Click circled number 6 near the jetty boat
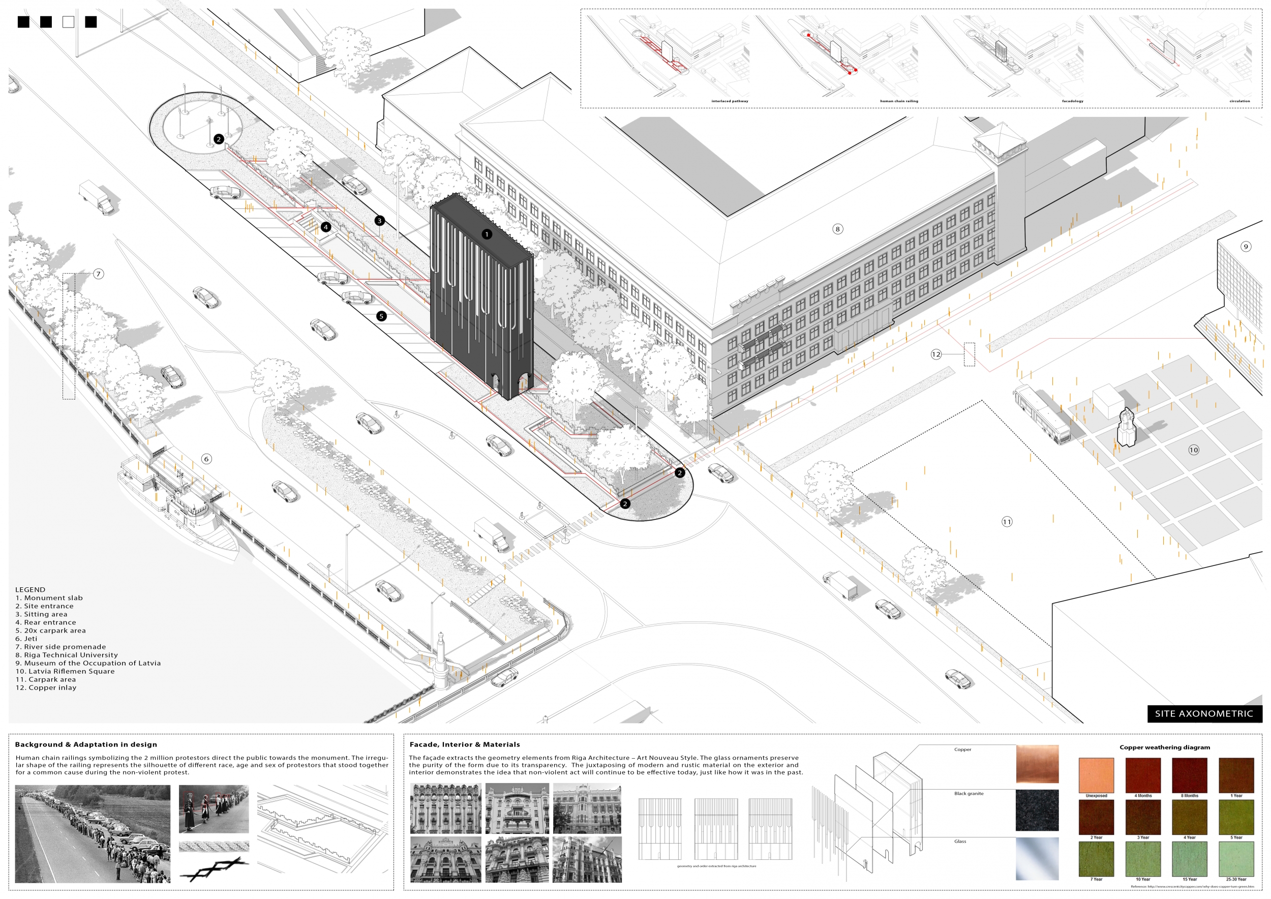 click(x=206, y=459)
